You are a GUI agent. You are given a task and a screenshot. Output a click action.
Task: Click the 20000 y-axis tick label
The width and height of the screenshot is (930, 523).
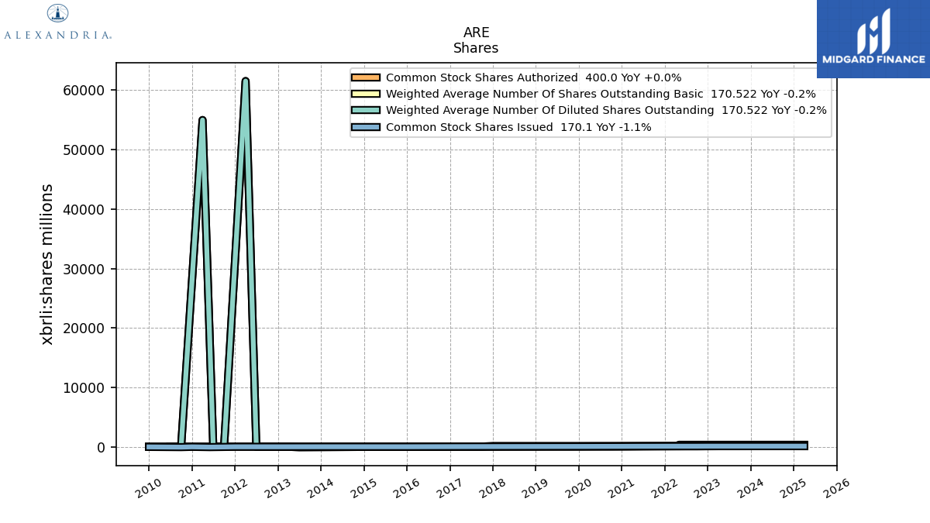point(83,329)
